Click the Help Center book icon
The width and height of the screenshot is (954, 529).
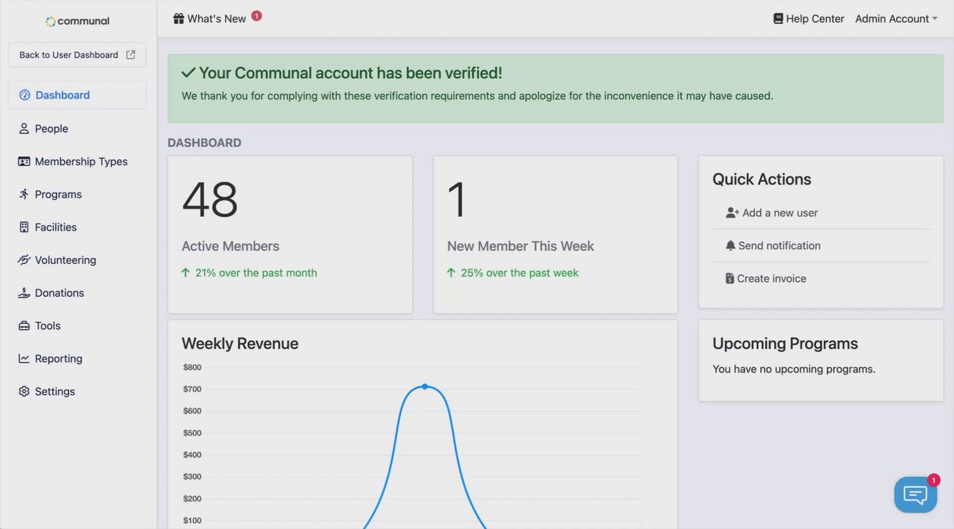point(778,18)
